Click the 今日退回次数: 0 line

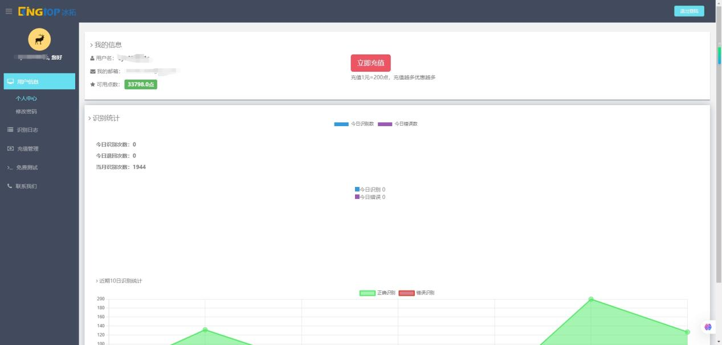click(x=116, y=156)
